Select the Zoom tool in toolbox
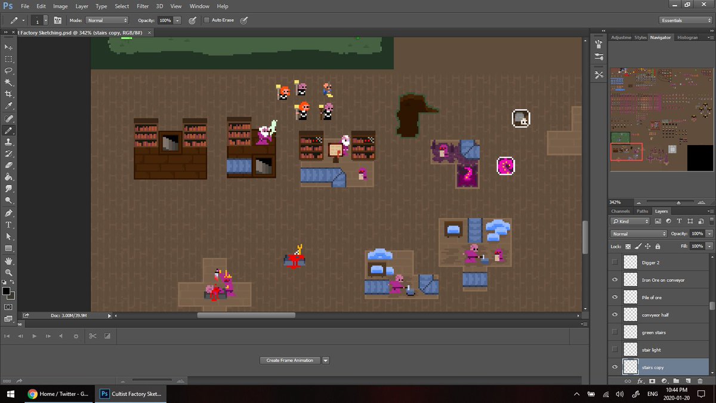The height and width of the screenshot is (403, 716). pos(9,272)
